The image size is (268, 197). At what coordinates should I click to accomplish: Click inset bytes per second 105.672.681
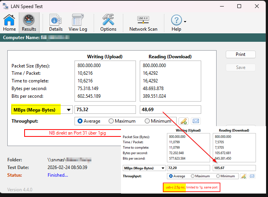point(223,153)
